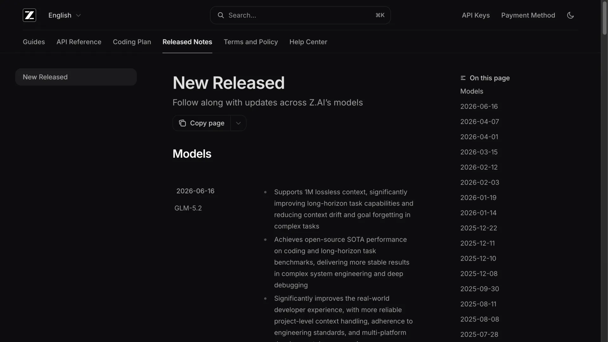608x342 pixels.
Task: Click the 2026-06-16 release date label
Action: tap(195, 191)
